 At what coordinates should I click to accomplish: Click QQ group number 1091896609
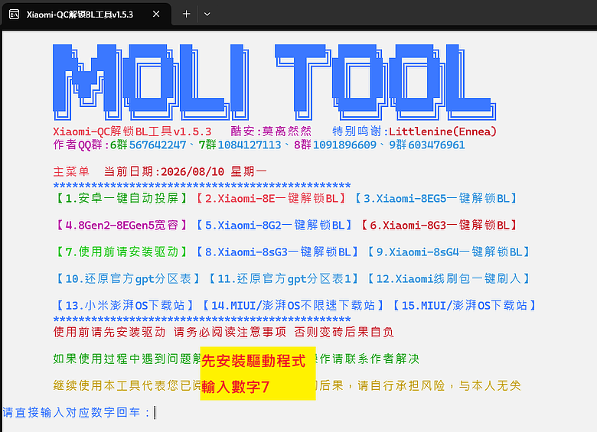click(x=344, y=145)
